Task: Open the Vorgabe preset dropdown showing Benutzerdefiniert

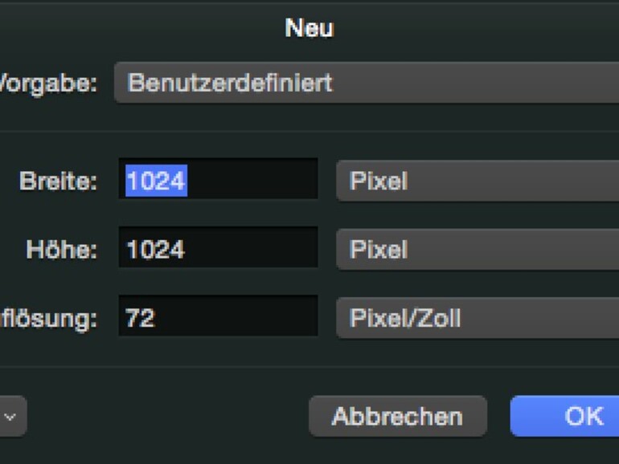Action: [x=366, y=83]
